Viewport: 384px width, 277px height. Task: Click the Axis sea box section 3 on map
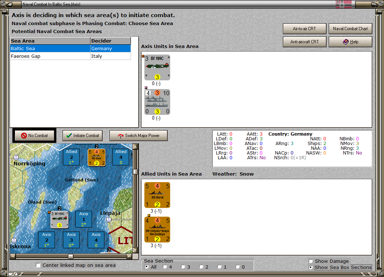tap(71, 240)
